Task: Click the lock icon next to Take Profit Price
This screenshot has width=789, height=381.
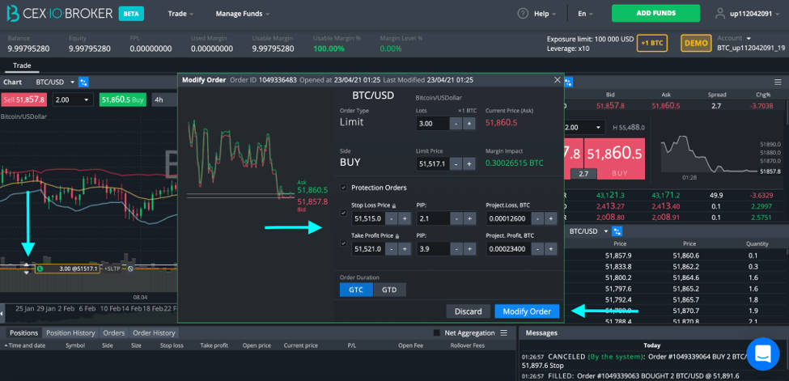Action: pyautogui.click(x=397, y=235)
